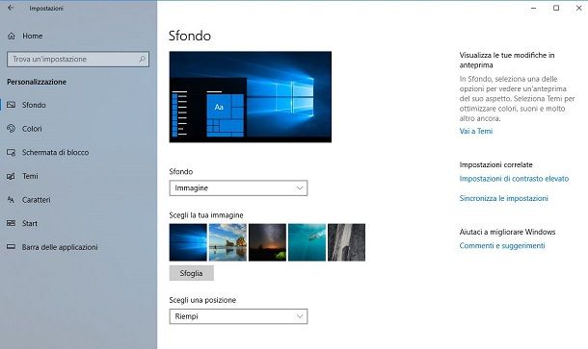Click the Start tiles icon
The image size is (588, 349).
click(x=12, y=223)
